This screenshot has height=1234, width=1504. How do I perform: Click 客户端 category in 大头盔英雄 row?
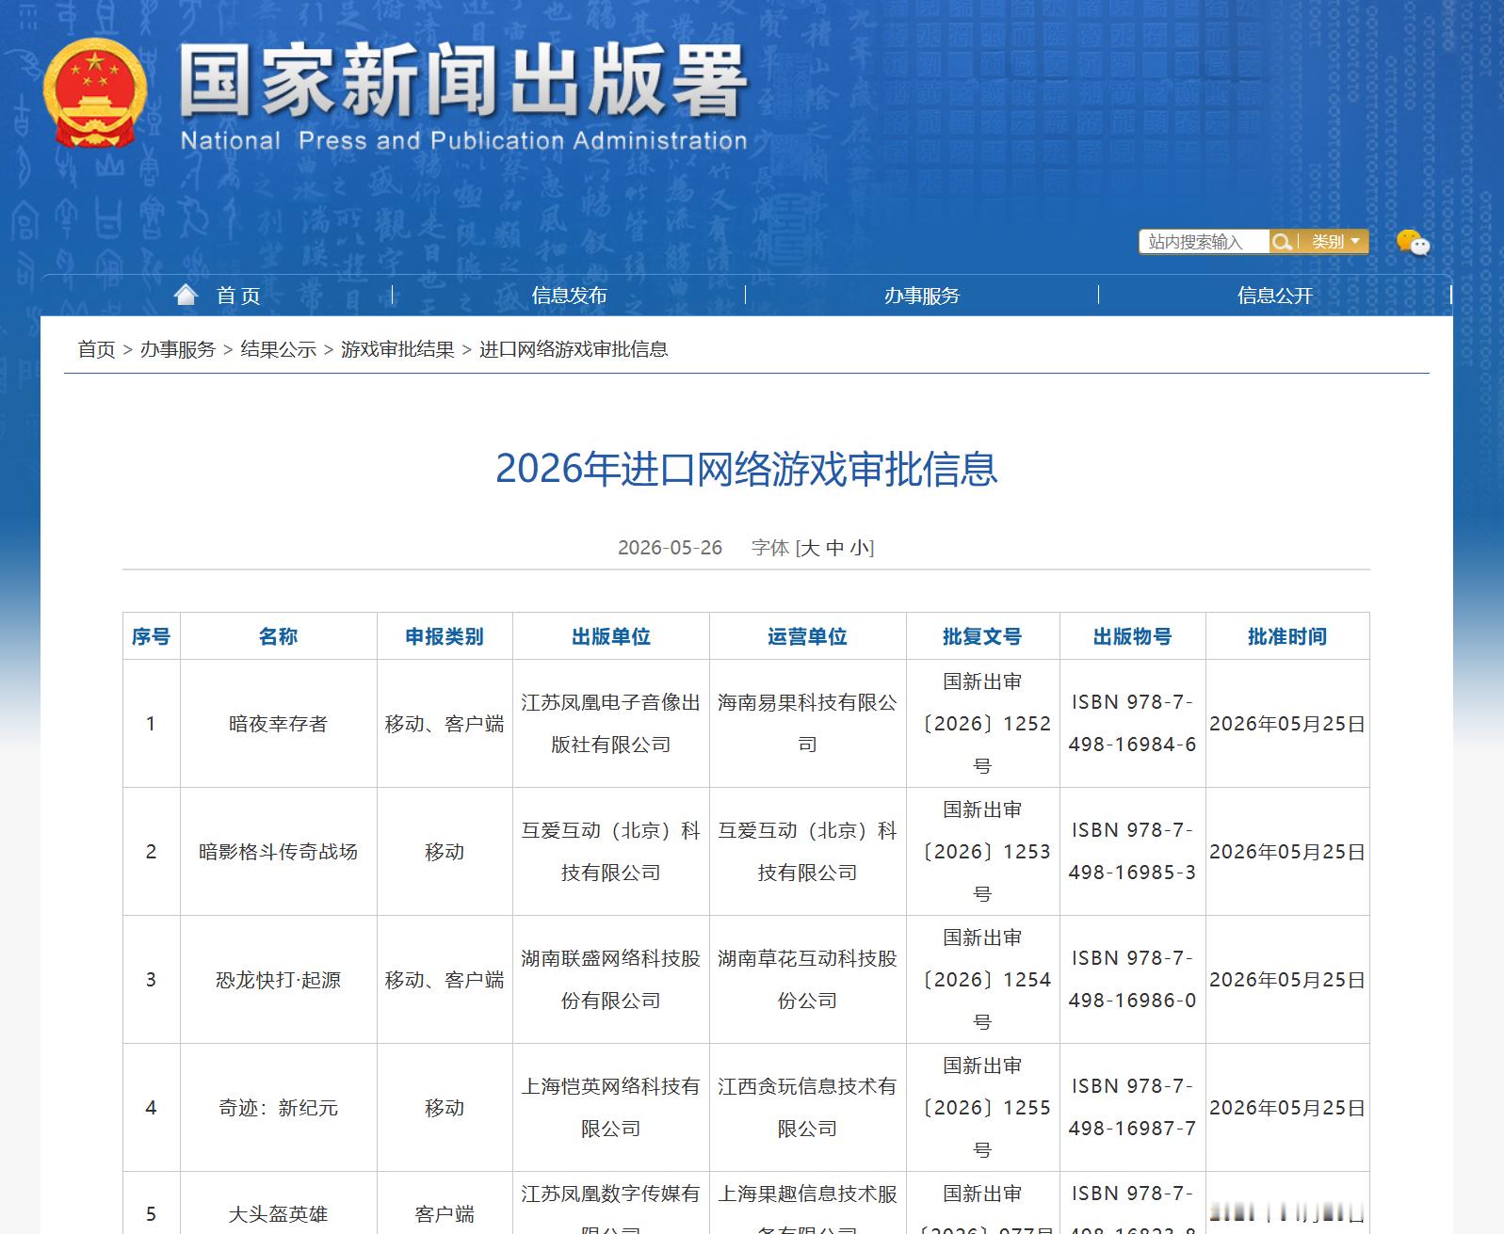point(445,1214)
